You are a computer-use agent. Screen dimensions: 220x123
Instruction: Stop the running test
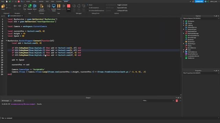click(69, 6)
